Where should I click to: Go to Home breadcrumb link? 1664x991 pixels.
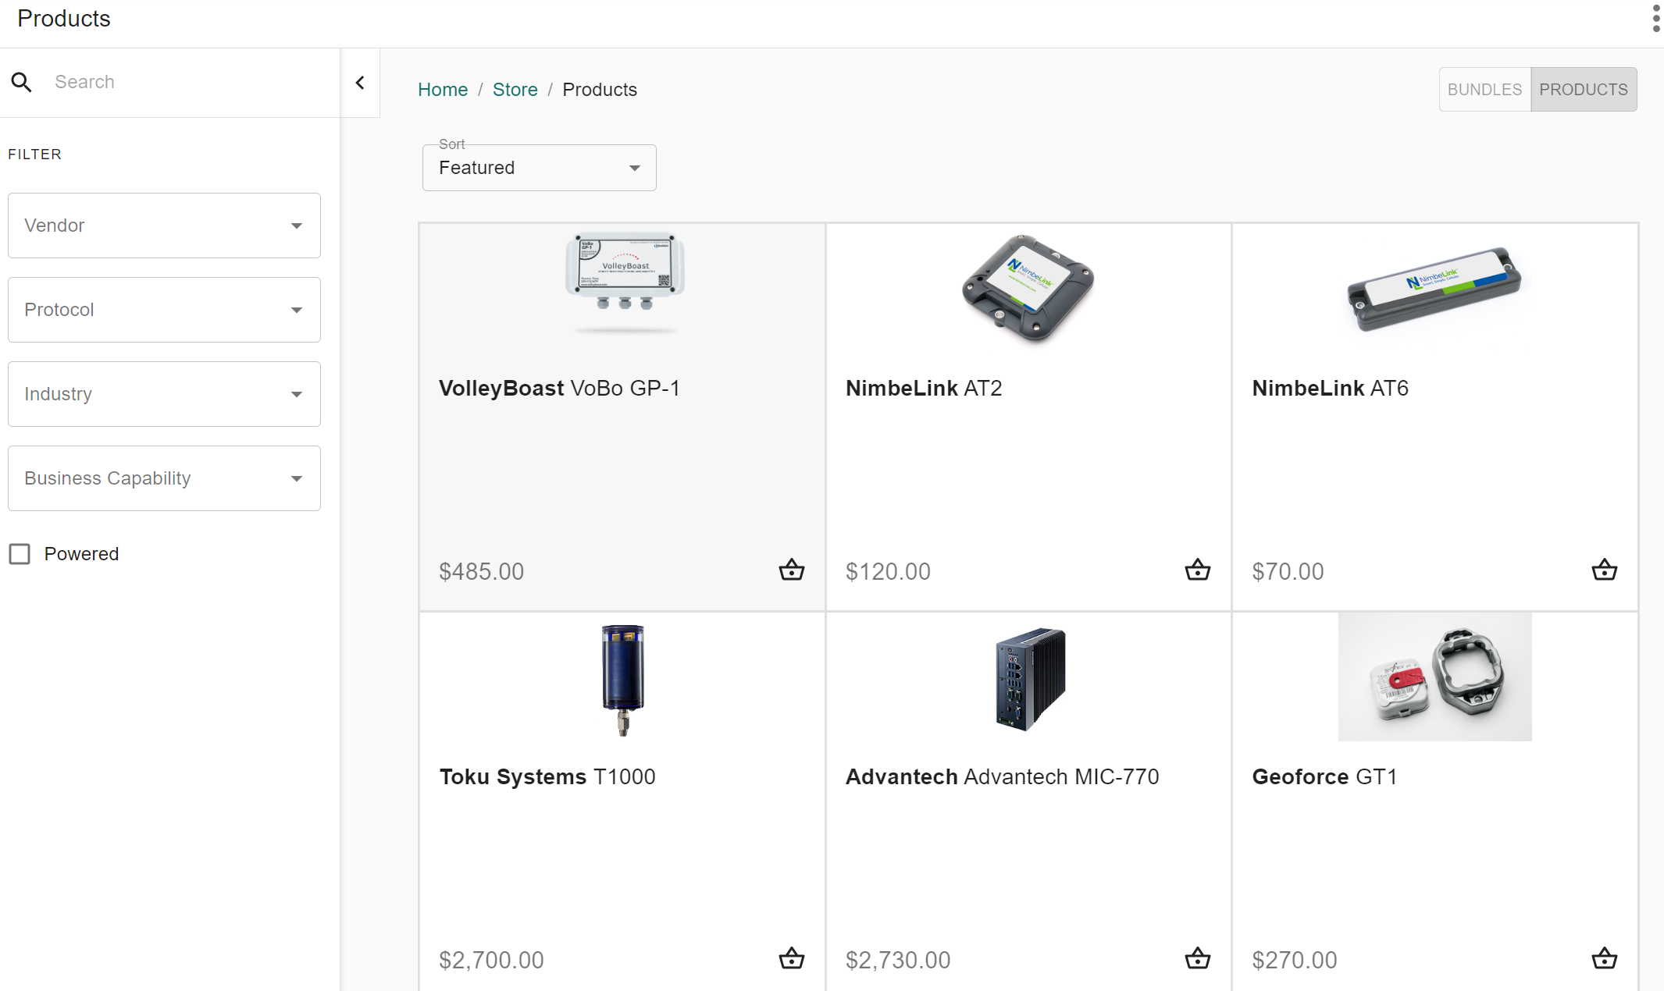[442, 90]
